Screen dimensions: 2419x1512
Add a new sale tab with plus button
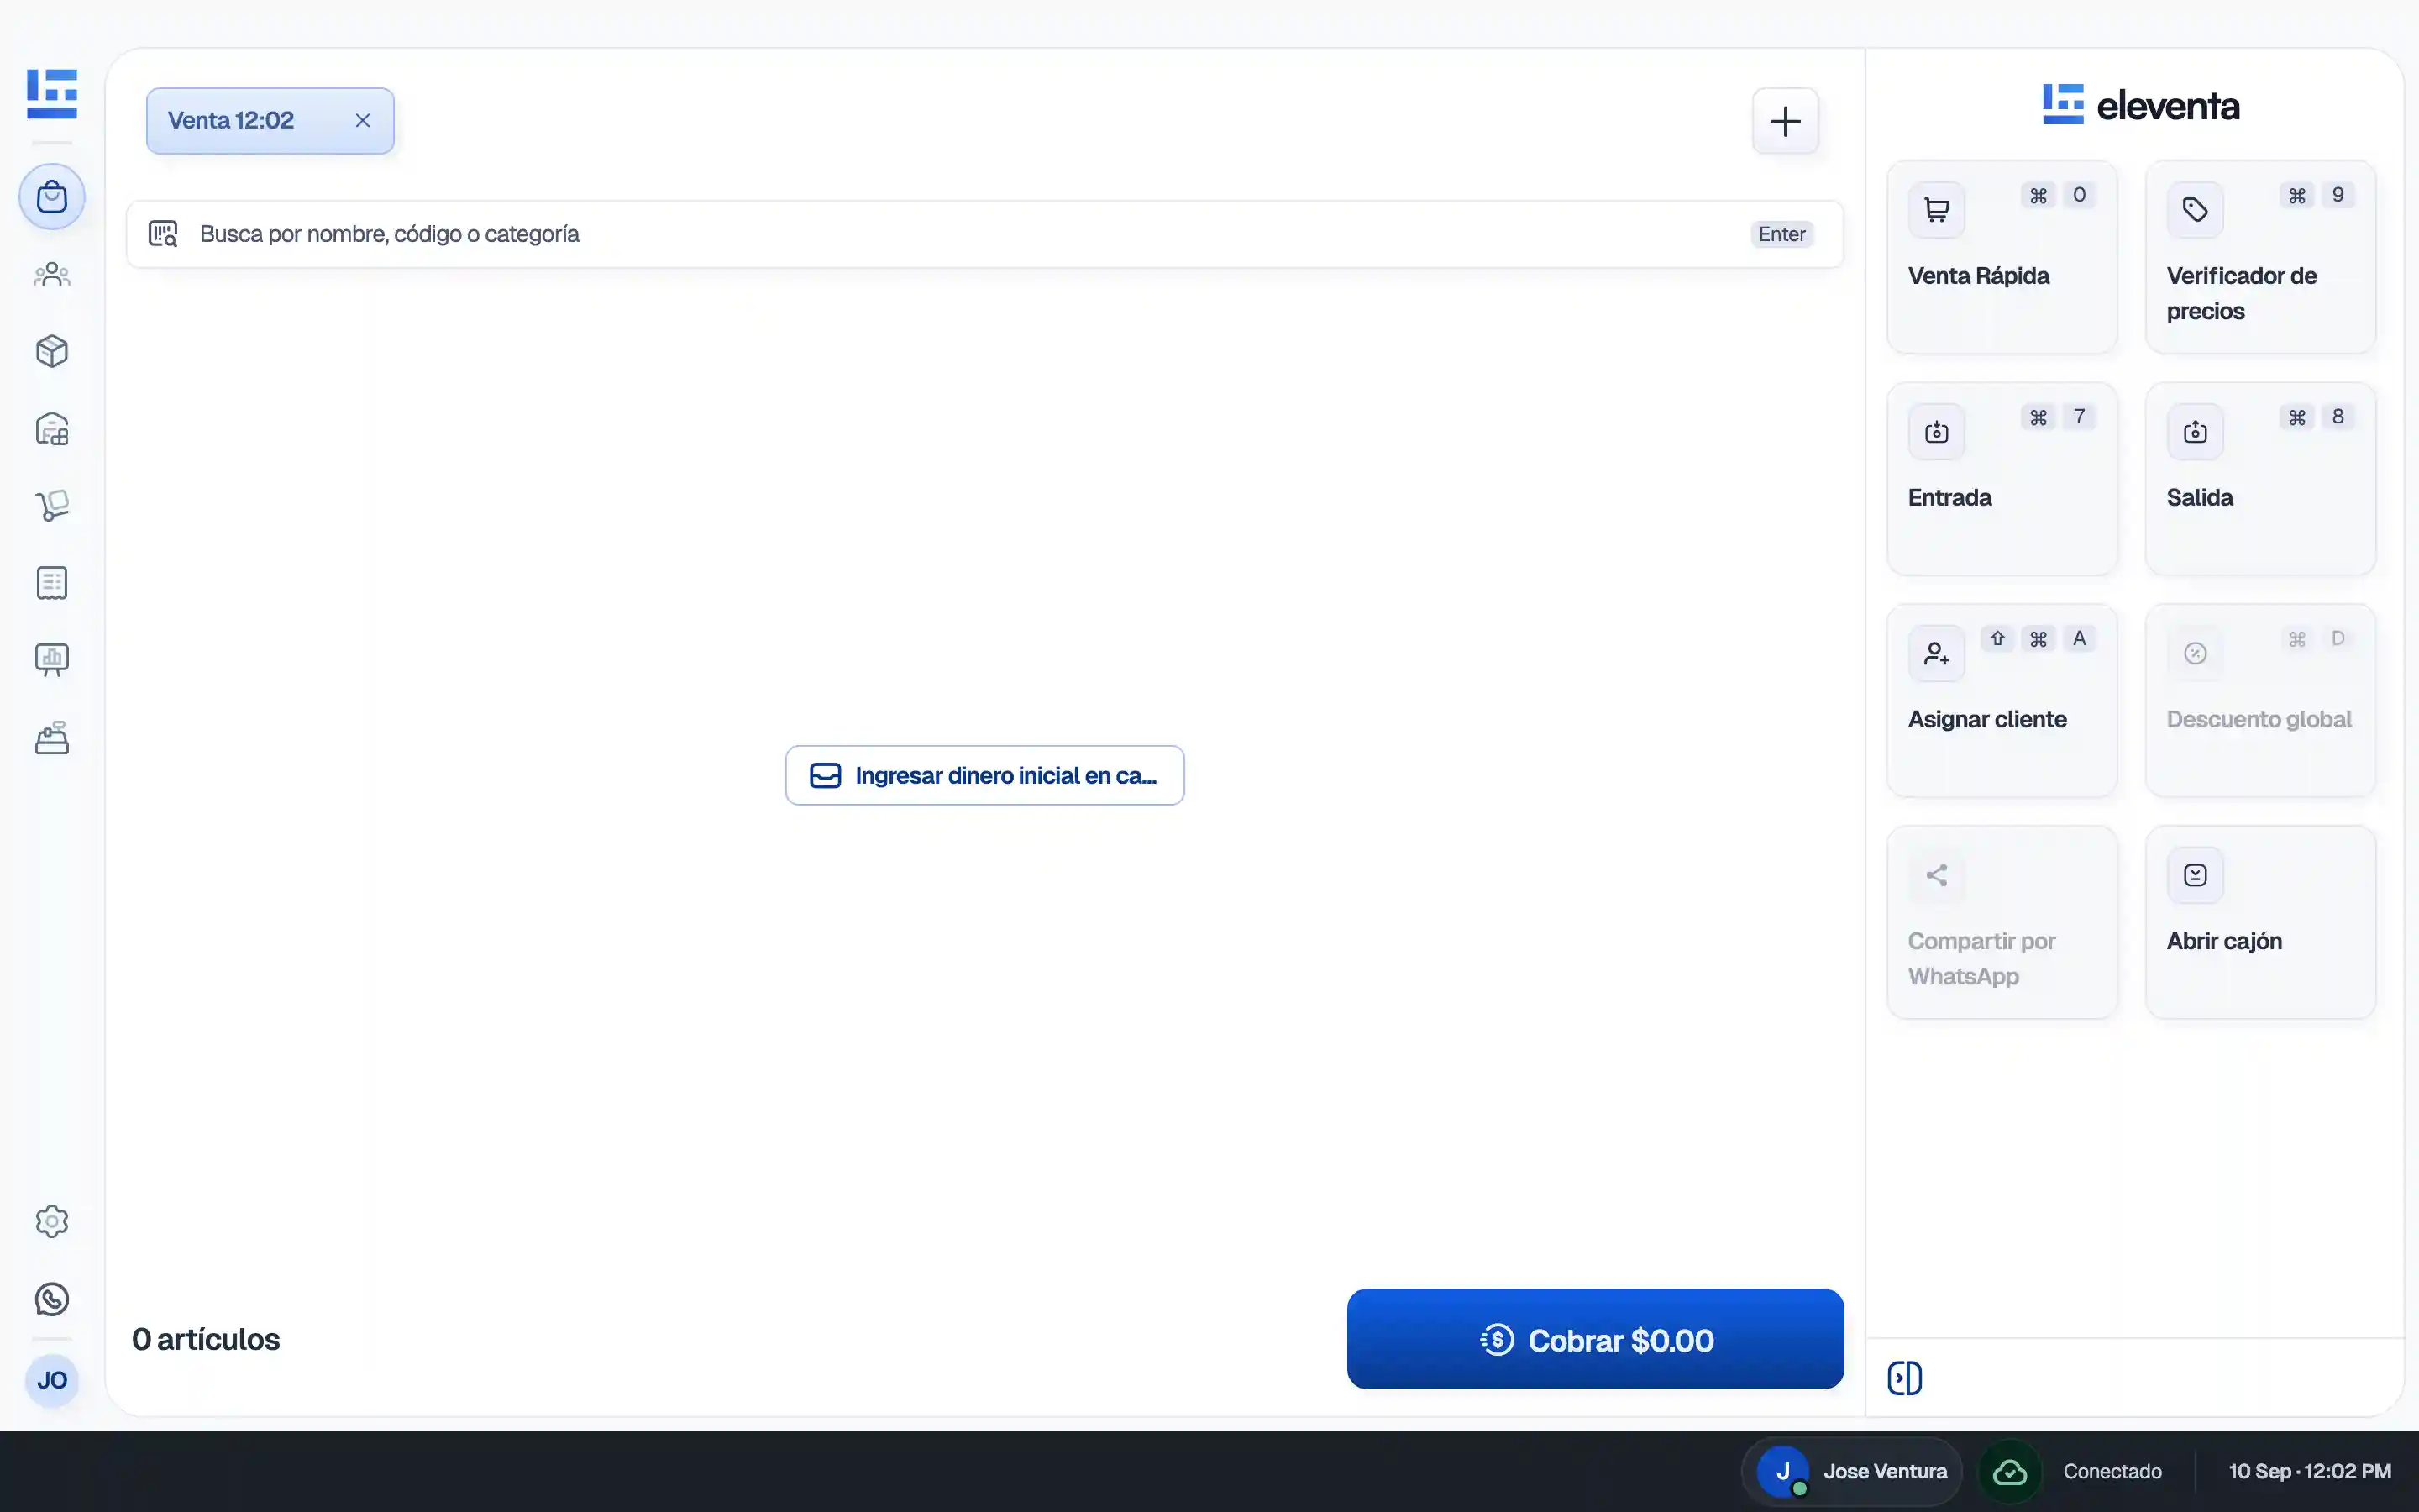pyautogui.click(x=1785, y=121)
